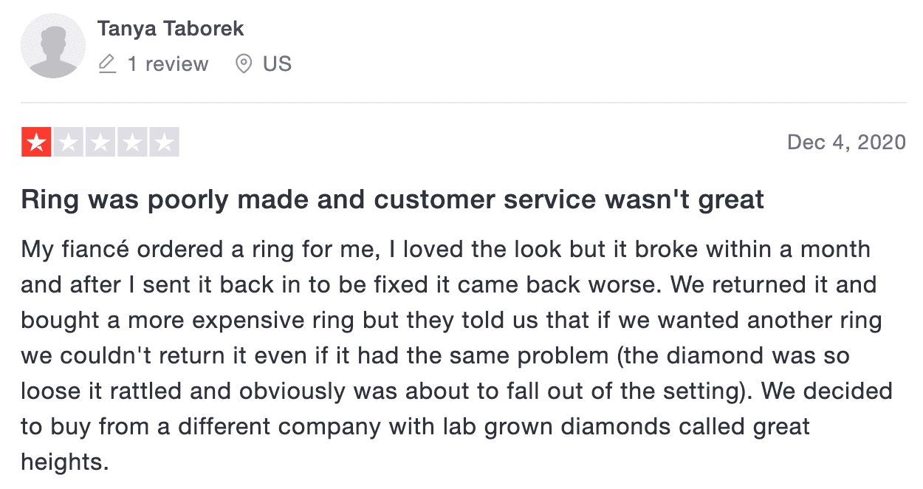Screen dimensions: 923x489
Task: Click the review date Dec 4, 2020
Action: click(x=846, y=142)
